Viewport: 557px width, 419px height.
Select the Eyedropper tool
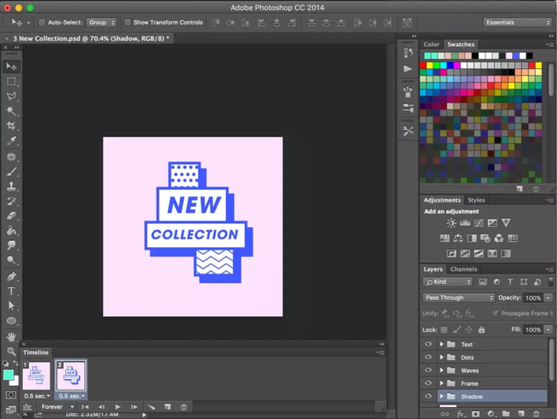(x=11, y=141)
